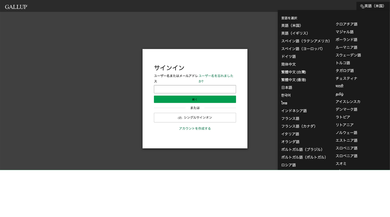Switch language to ルーマニア語
Viewport: 390px width, 217px height.
pyautogui.click(x=347, y=47)
